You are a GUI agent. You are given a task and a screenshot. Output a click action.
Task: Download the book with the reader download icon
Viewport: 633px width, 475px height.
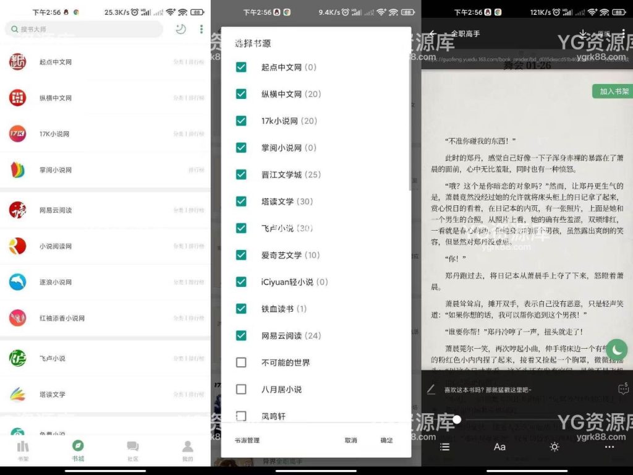[x=582, y=33]
